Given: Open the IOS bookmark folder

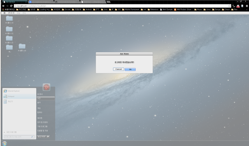Looking at the screenshot, I should 118,9.
